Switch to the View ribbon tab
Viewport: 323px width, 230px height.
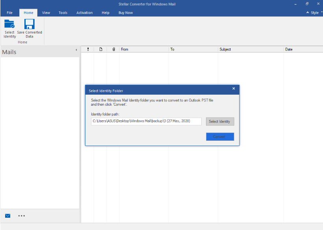46,12
